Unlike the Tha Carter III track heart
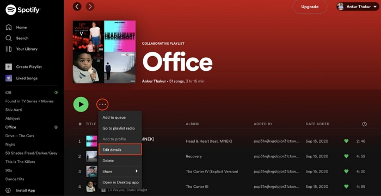Screen dimensions: 381x196 click(347, 187)
